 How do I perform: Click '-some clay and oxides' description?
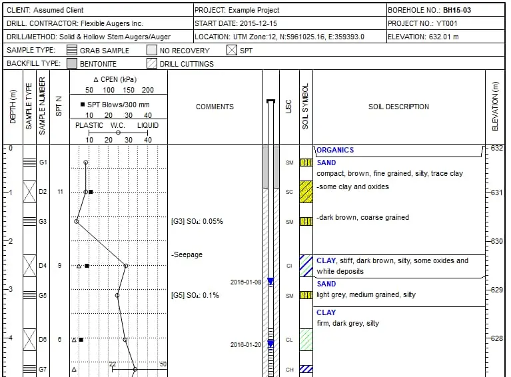(352, 187)
